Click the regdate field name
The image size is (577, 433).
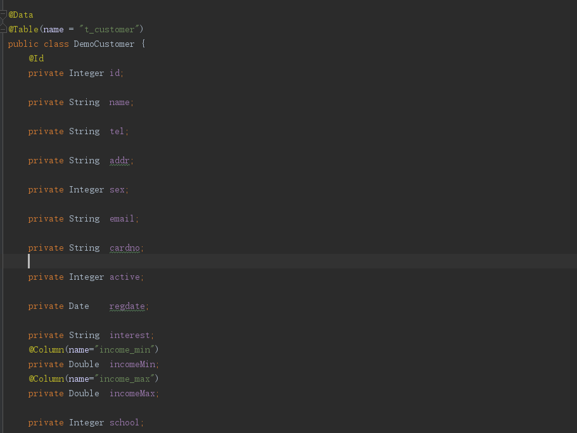point(127,306)
